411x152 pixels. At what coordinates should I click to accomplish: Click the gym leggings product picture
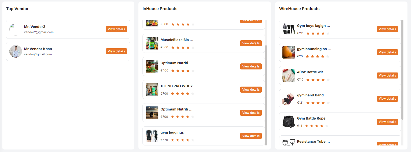(152, 136)
